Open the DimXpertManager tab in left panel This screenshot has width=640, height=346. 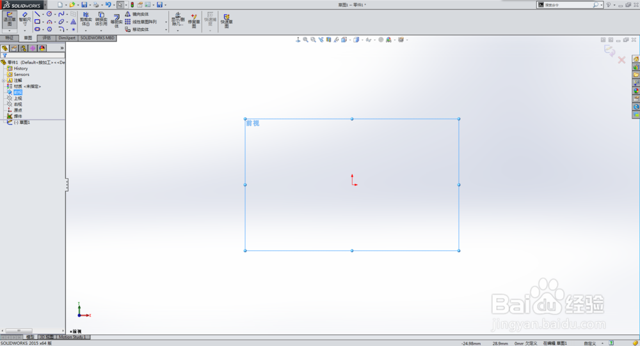click(33, 48)
